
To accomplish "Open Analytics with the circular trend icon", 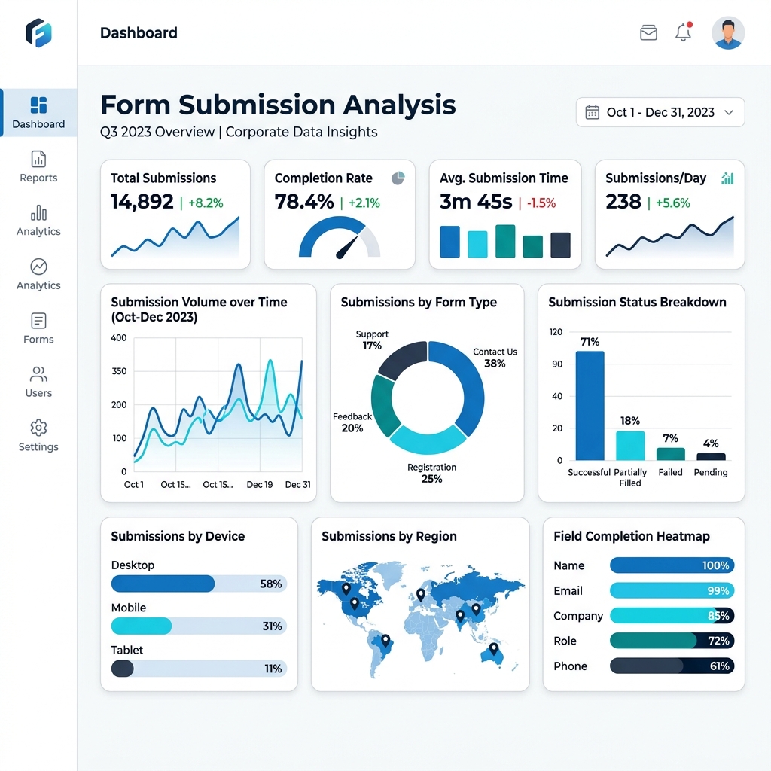I will tap(38, 274).
